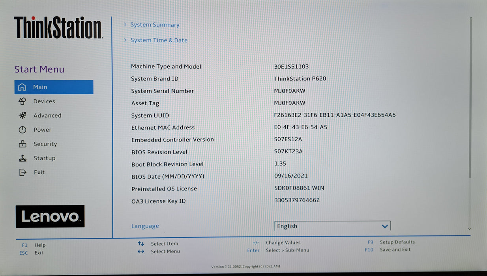Click the Language dropdown arrow
487x276 pixels.
385,226
